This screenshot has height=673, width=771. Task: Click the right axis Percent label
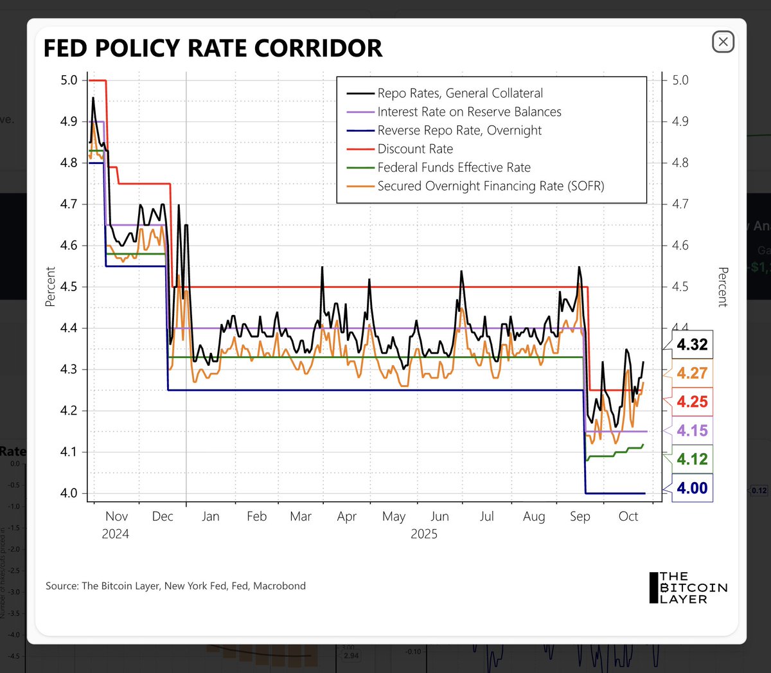coord(723,287)
